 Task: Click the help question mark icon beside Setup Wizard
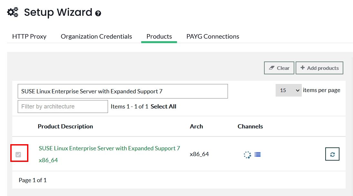(98, 14)
